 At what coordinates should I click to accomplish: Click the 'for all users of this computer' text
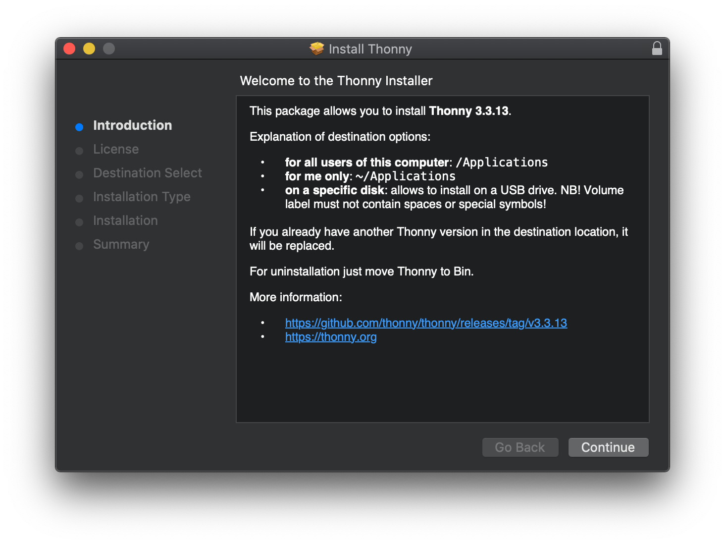click(366, 163)
